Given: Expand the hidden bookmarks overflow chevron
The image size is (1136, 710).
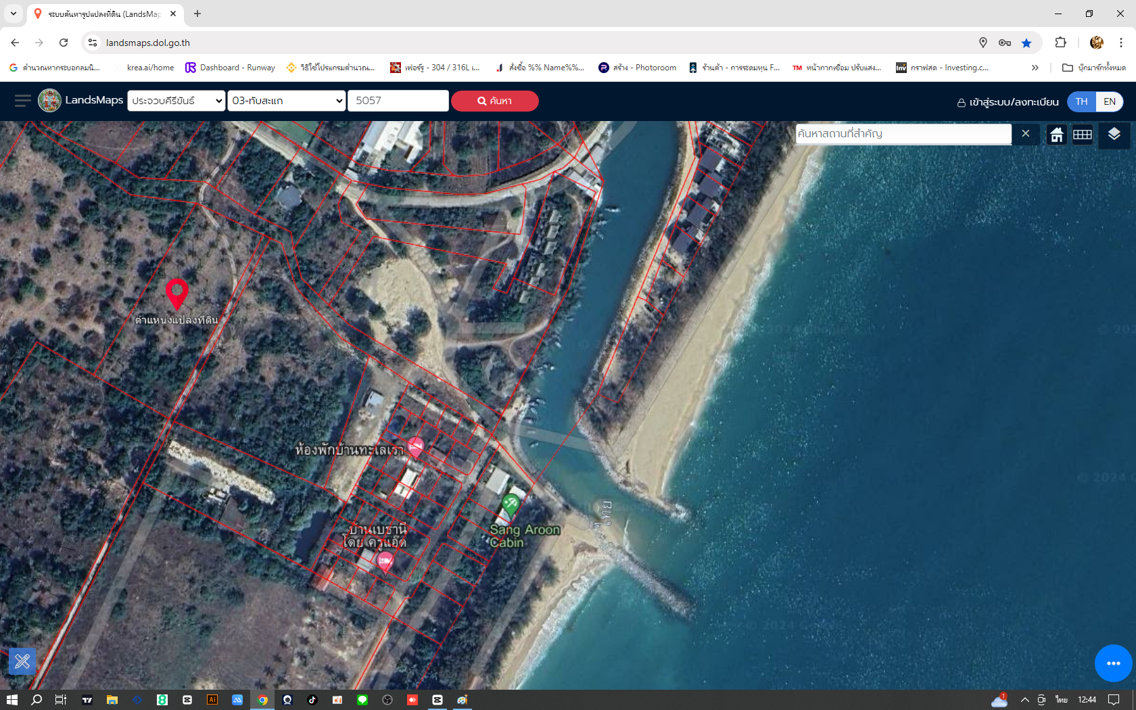Looking at the screenshot, I should (x=1035, y=68).
